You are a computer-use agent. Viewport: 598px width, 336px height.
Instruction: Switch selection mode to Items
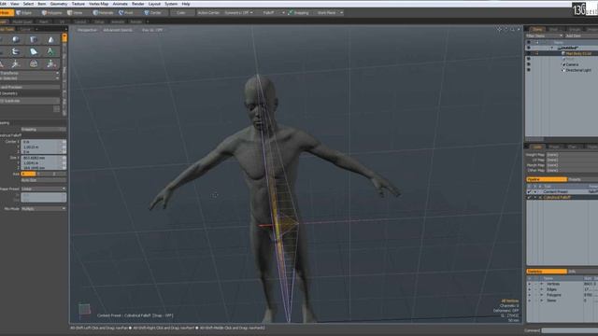[x=76, y=12]
